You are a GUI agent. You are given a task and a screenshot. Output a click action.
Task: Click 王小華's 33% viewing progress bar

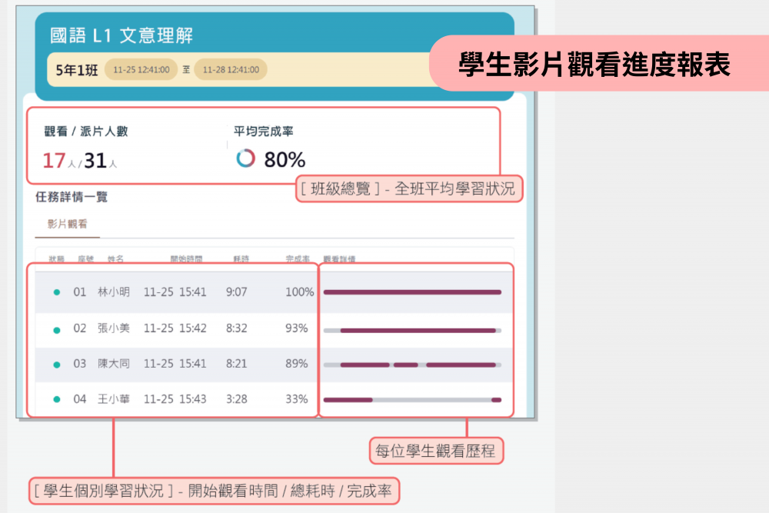click(412, 400)
